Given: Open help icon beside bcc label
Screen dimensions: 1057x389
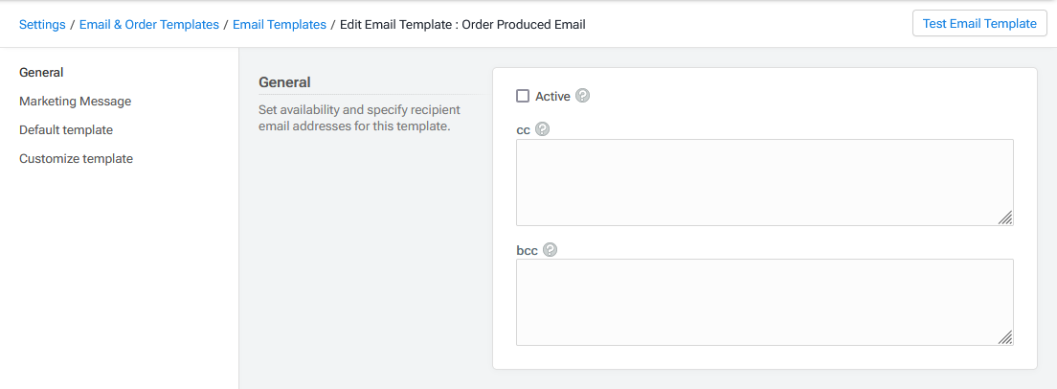Looking at the screenshot, I should click(551, 250).
